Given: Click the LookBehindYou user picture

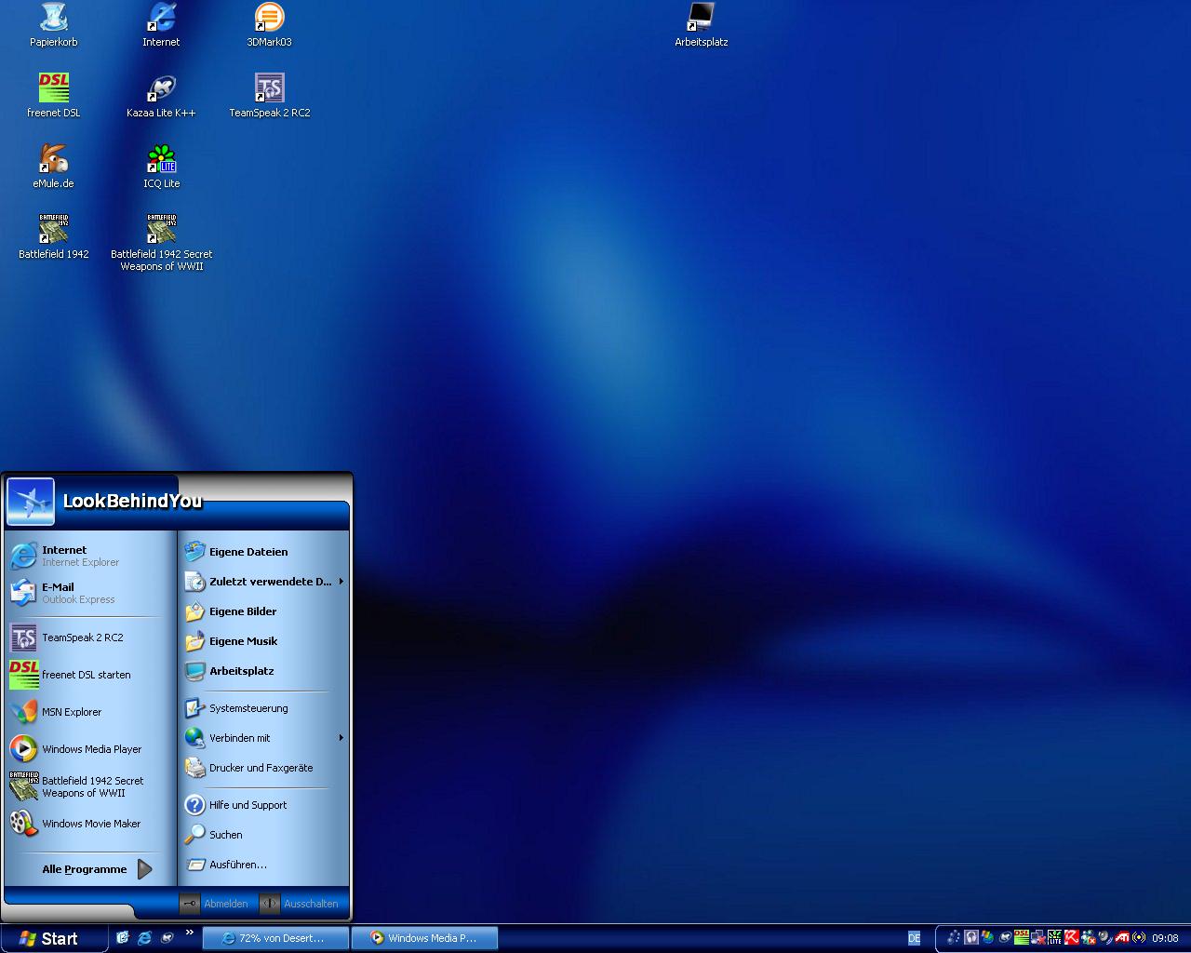Looking at the screenshot, I should [31, 502].
